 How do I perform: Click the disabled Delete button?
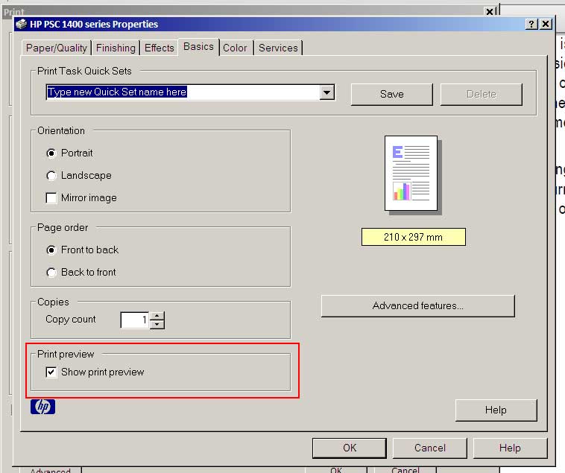pos(481,95)
